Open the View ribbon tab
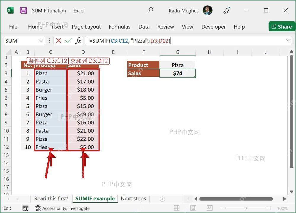Viewport: 296px width, 213px height. [x=187, y=27]
